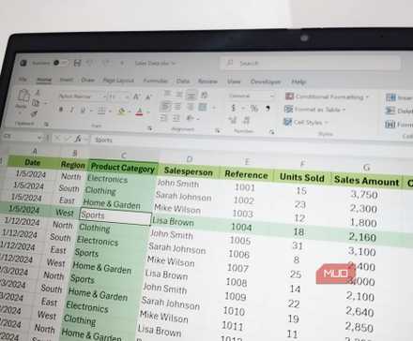Click the Merge & Center icon

pos(203,107)
